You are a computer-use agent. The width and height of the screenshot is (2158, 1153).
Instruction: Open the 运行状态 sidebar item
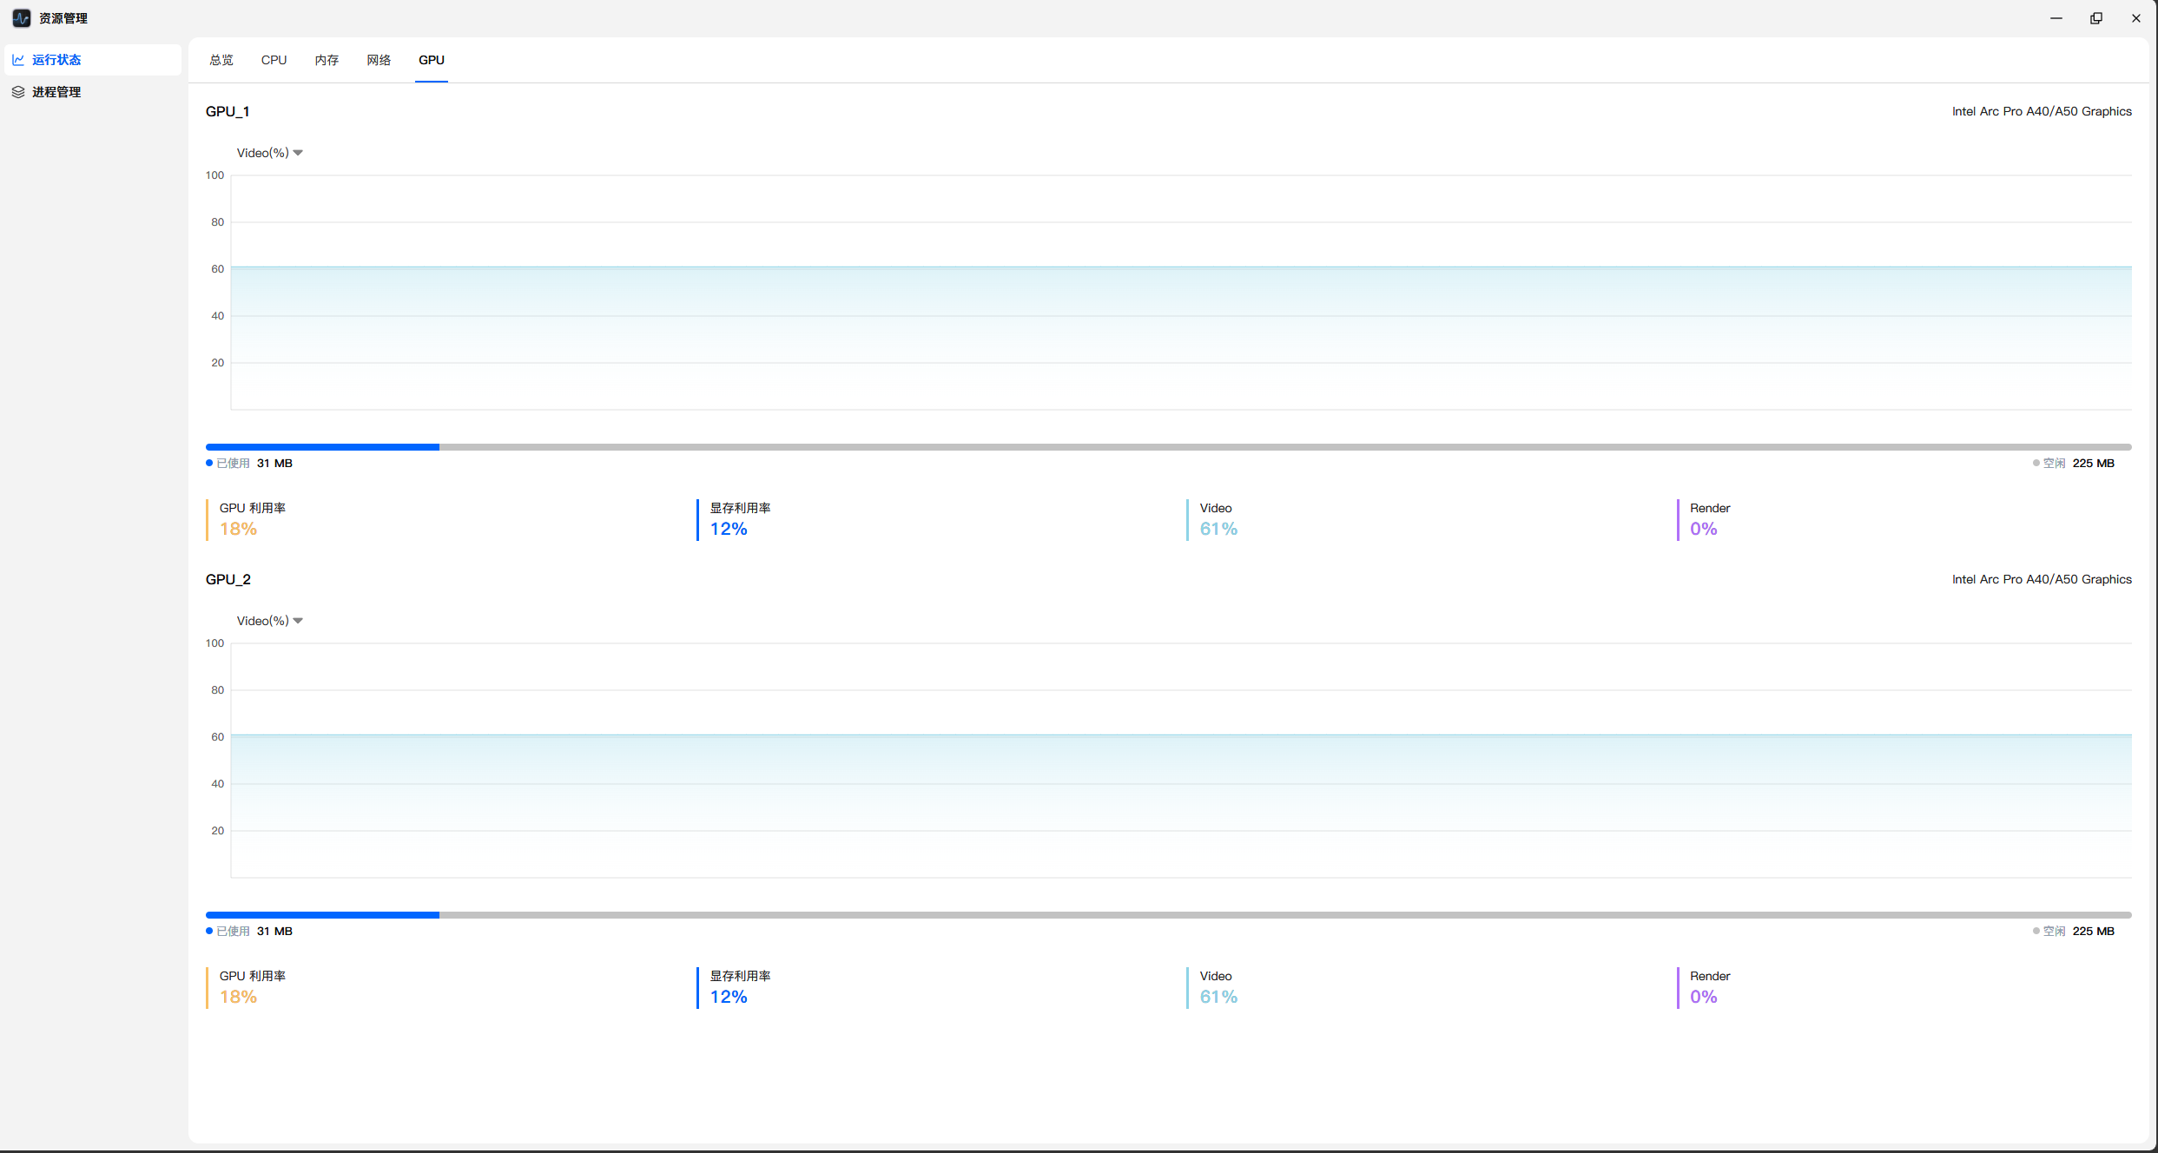[x=93, y=60]
